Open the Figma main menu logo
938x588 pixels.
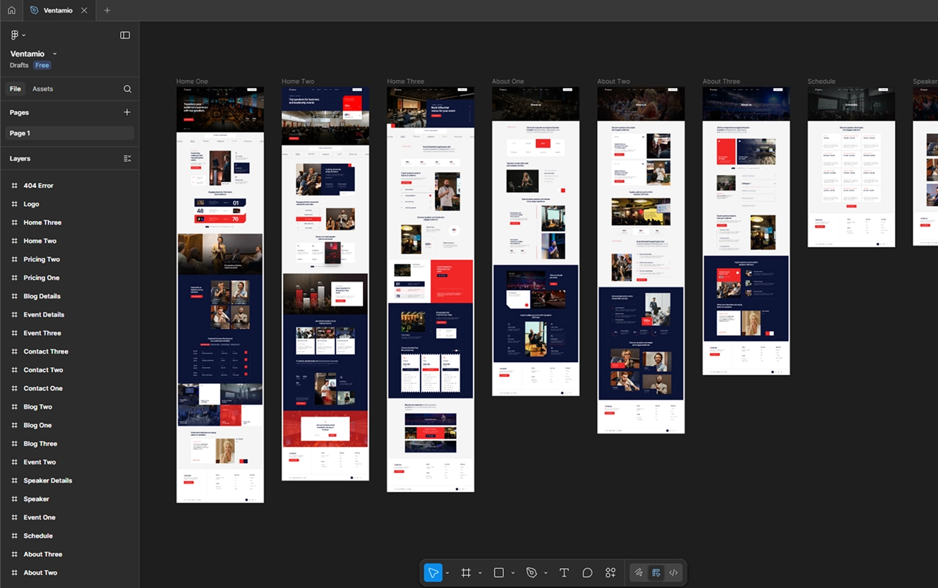[x=15, y=35]
